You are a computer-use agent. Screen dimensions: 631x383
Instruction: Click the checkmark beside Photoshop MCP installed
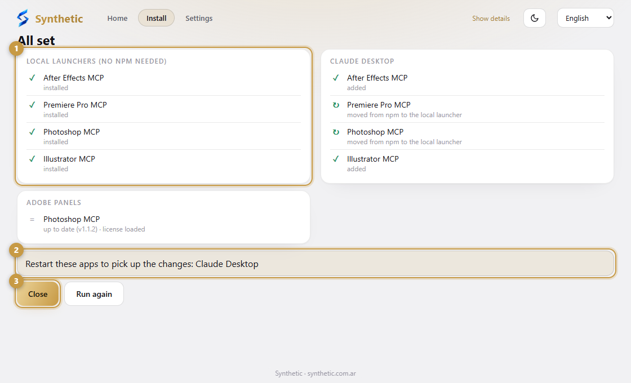pos(32,132)
